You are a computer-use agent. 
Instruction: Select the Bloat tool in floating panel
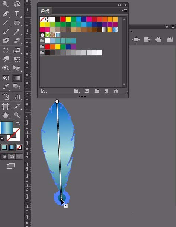pyautogui.click(x=136, y=40)
